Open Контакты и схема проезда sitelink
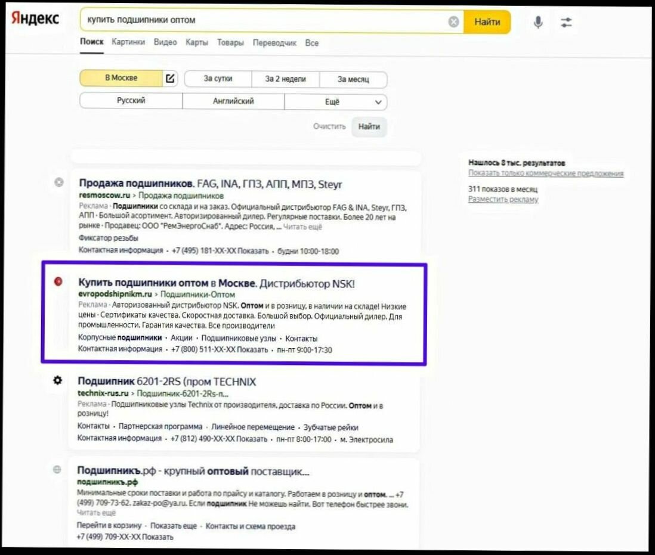This screenshot has width=655, height=555. 250,526
